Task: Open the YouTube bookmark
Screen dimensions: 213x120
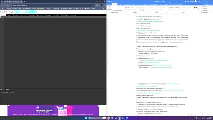Action: pyautogui.click(x=8, y=8)
